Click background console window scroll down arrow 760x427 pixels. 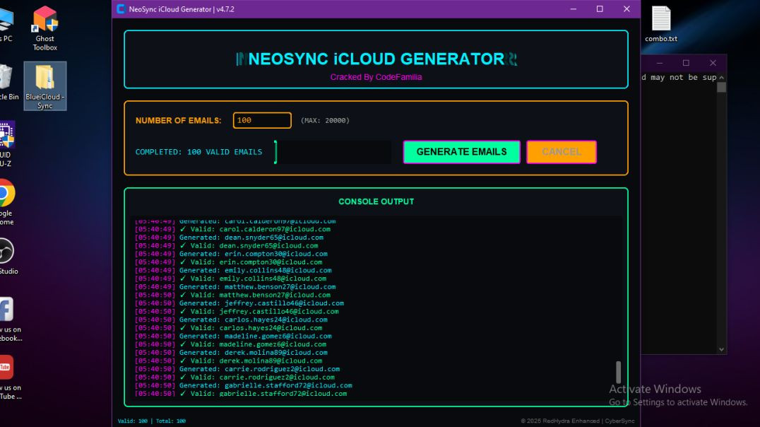721,349
